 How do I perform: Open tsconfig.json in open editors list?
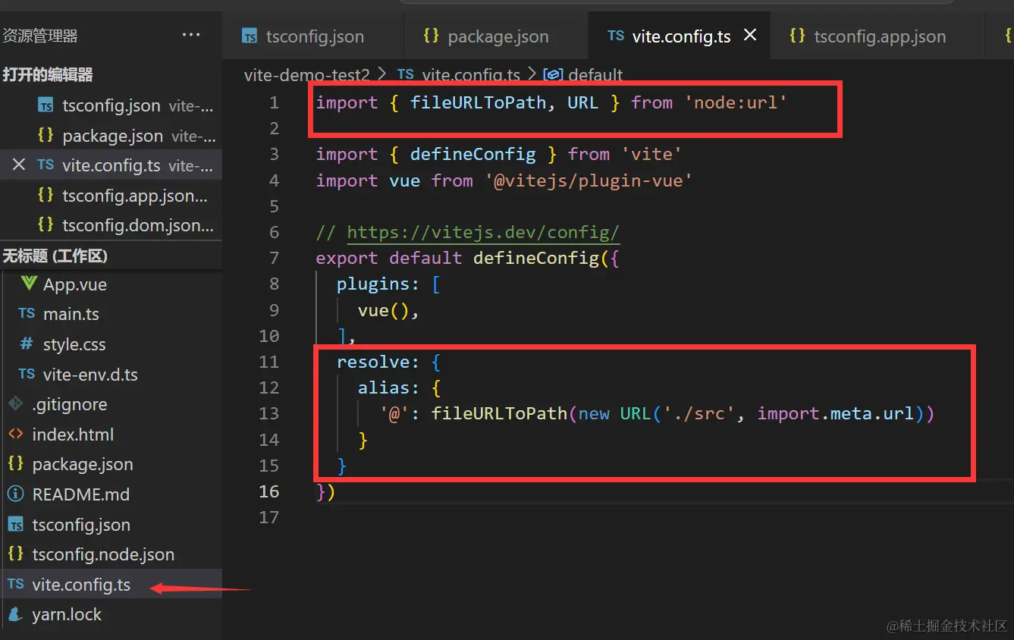[111, 105]
